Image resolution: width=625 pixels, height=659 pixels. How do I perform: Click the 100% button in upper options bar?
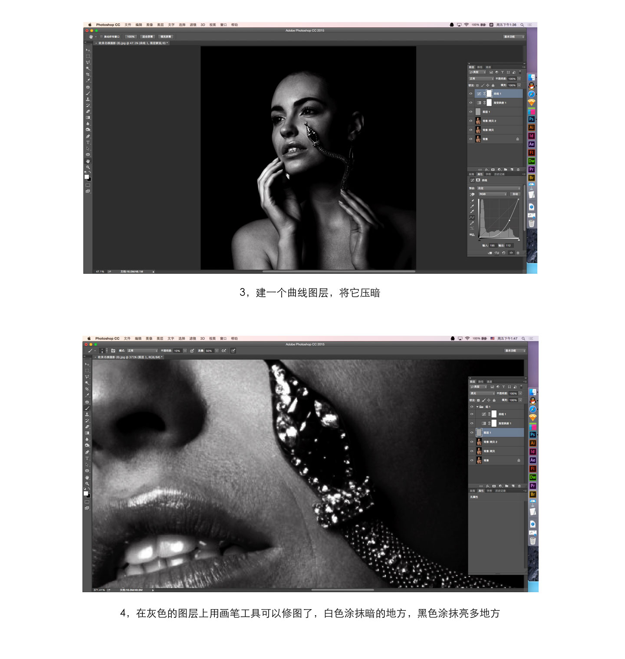point(131,36)
